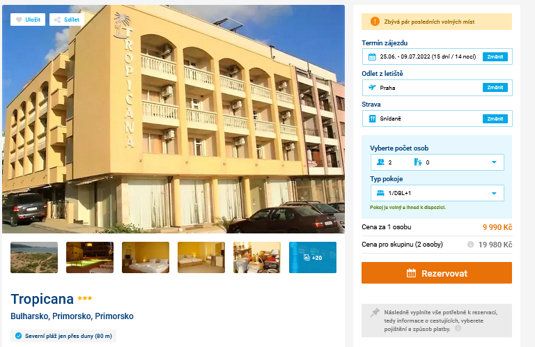Image resolution: width=535 pixels, height=347 pixels.
Task: Show the +20 more photos tile
Action: pos(313,258)
